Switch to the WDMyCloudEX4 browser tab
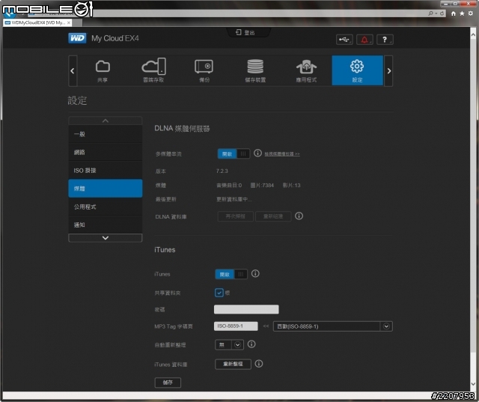479x402 pixels. coord(37,22)
